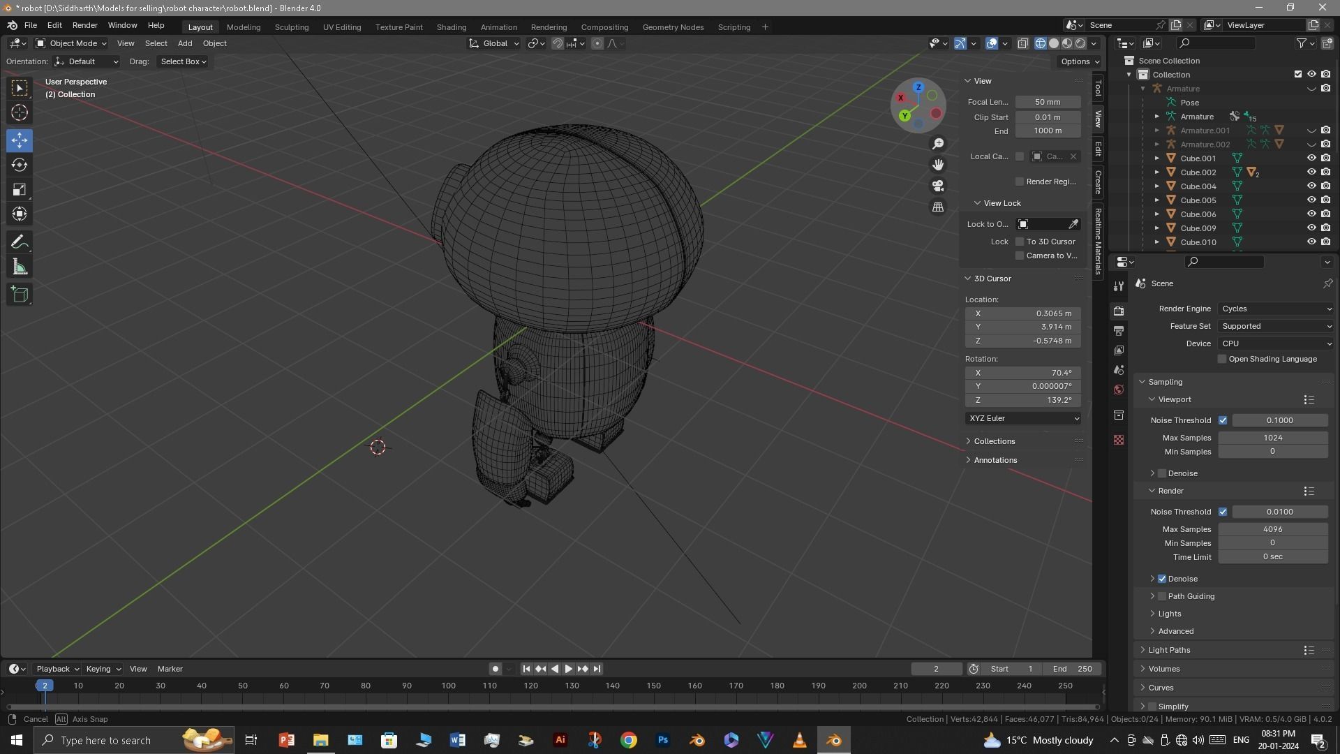
Task: Toggle X-ray display
Action: [x=1022, y=43]
